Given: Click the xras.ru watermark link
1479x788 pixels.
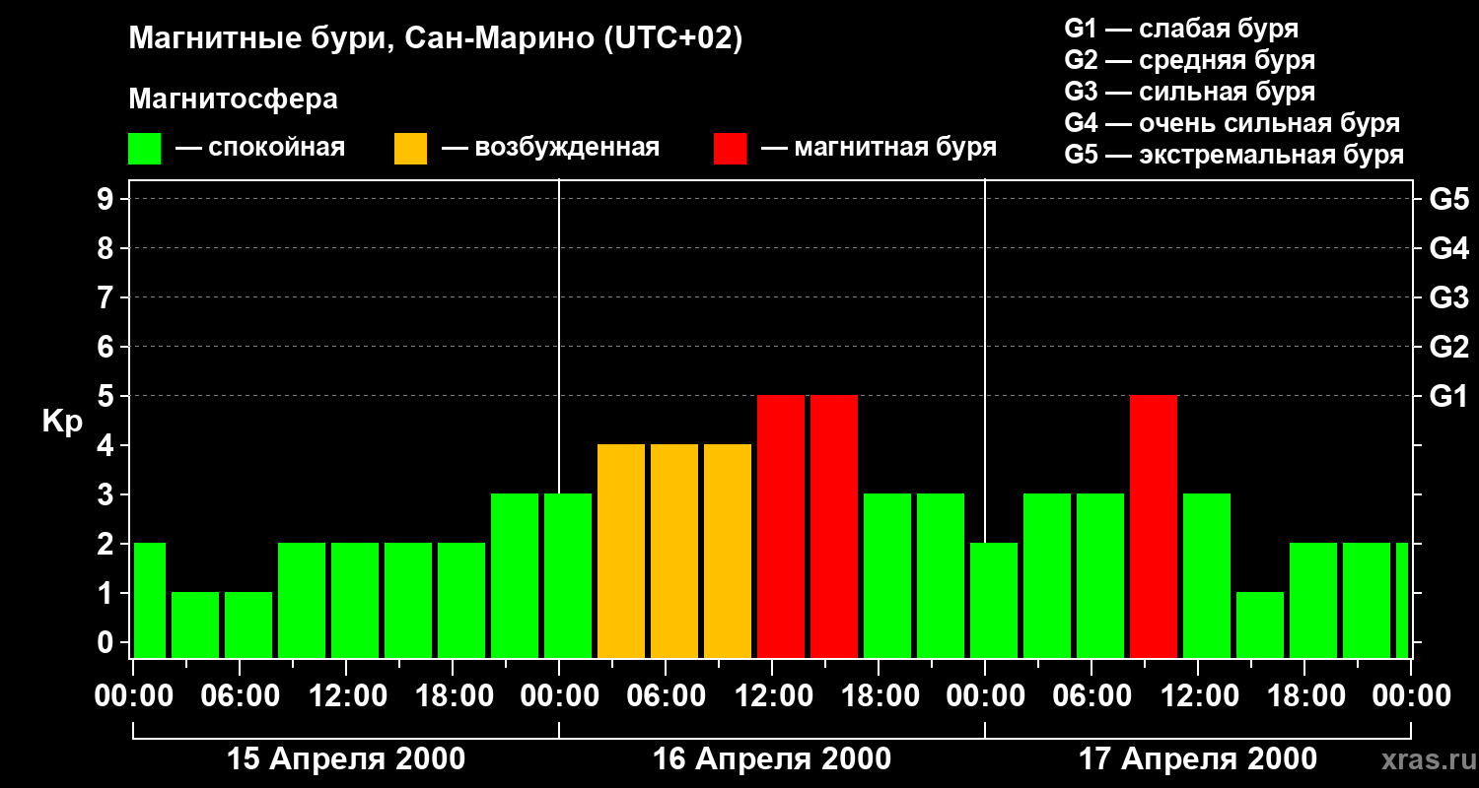Looking at the screenshot, I should click(1425, 759).
